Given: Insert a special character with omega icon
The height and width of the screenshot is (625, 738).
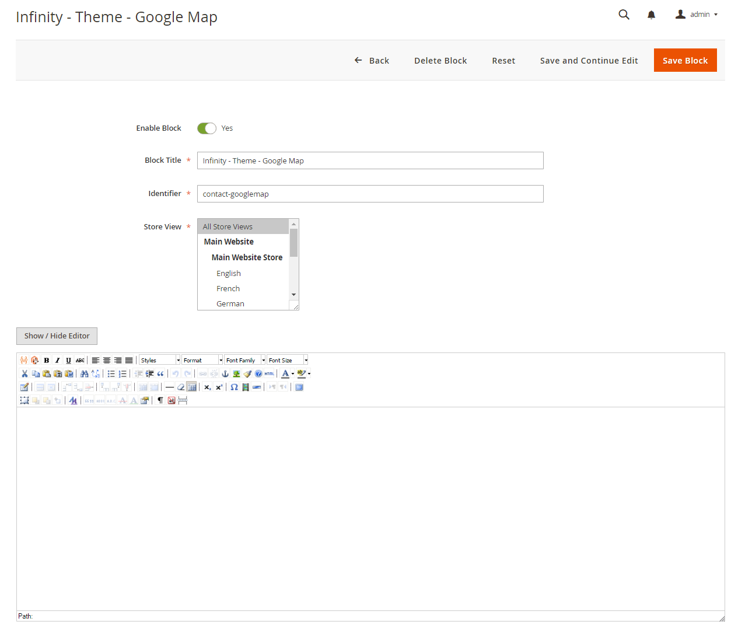Looking at the screenshot, I should pyautogui.click(x=234, y=387).
